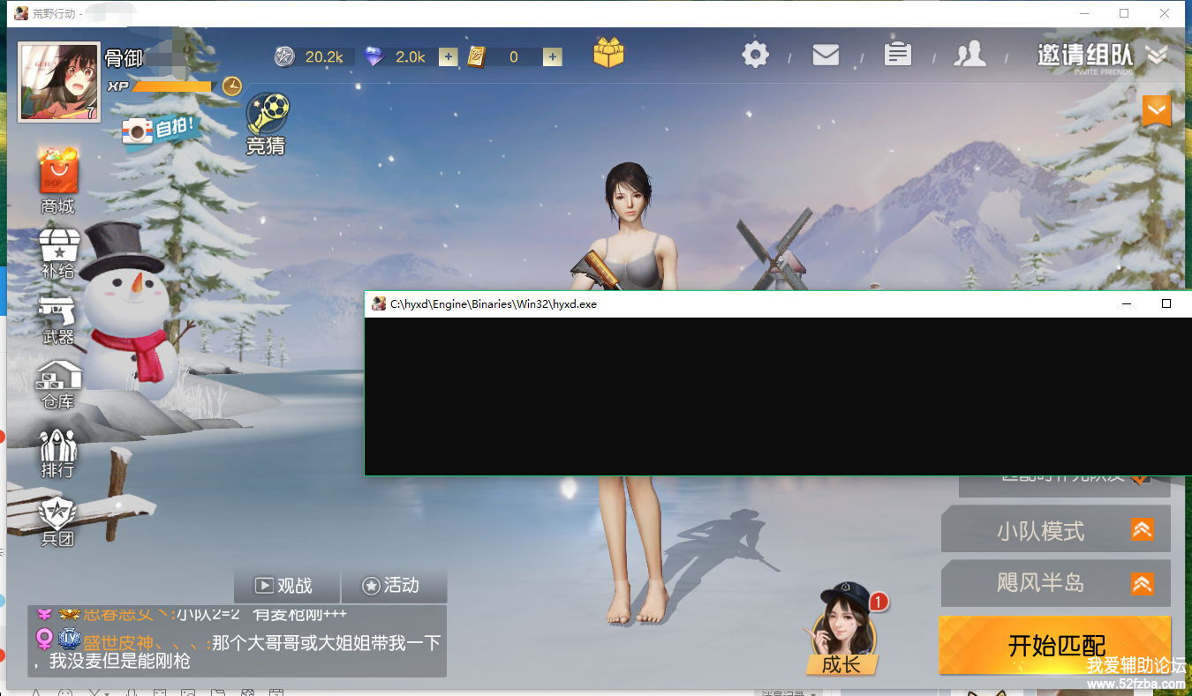Click the 开始匹配 start matching button

point(1055,644)
